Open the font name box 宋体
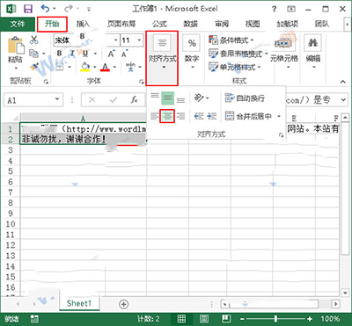This screenshot has height=326, width=352. [x=86, y=40]
